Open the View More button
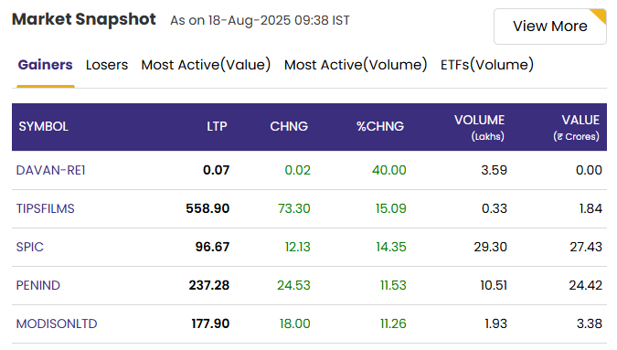Viewport: 617px width, 350px height. click(x=549, y=27)
